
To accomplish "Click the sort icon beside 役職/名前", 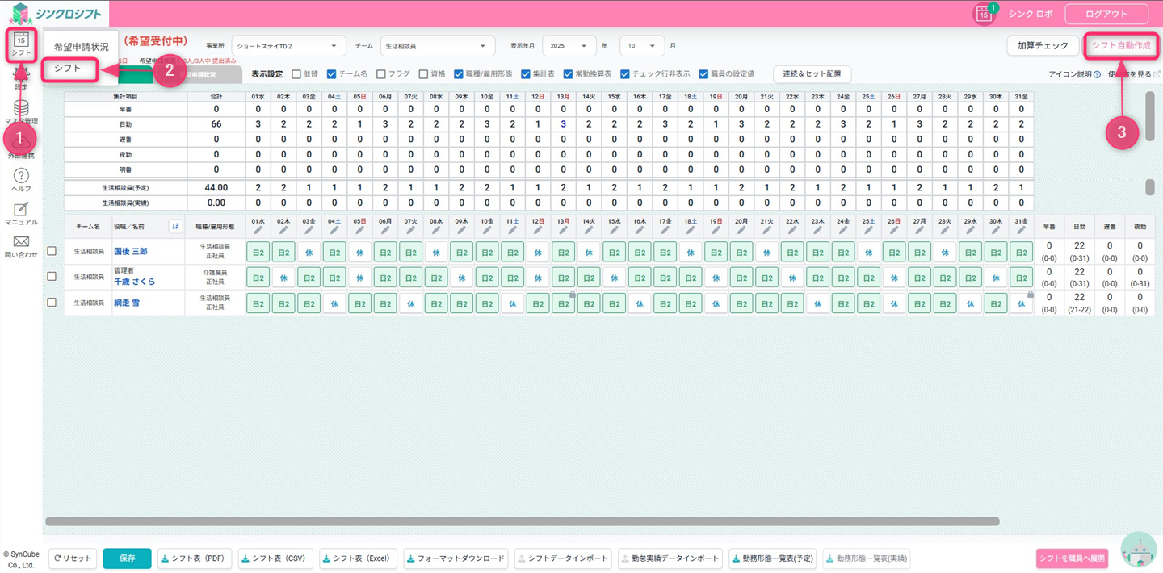I will (174, 227).
